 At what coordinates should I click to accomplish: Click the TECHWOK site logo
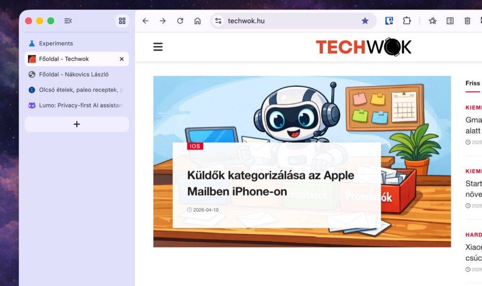point(364,47)
